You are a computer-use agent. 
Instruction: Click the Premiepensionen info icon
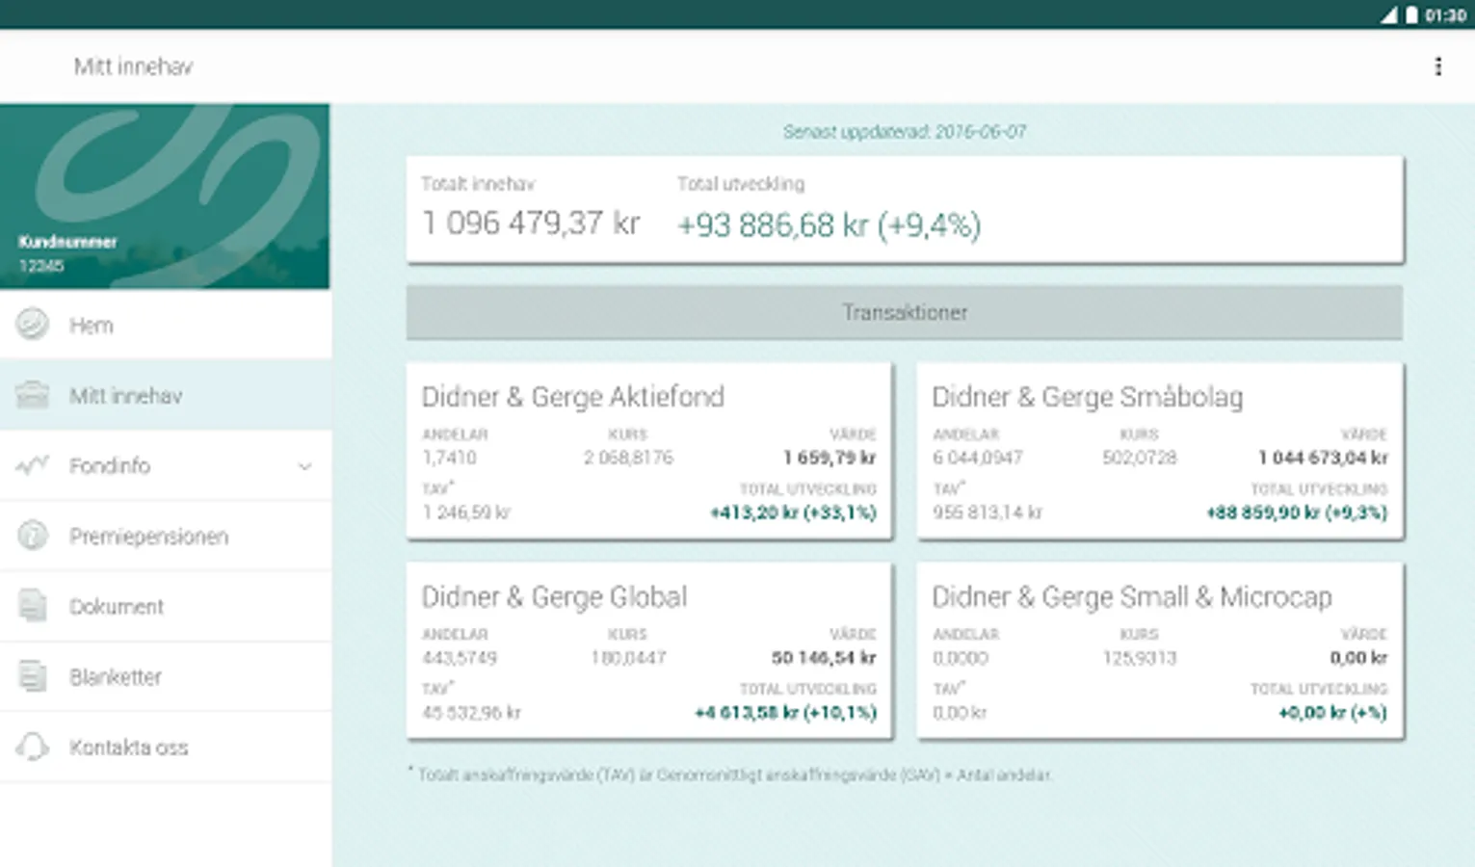tap(32, 535)
